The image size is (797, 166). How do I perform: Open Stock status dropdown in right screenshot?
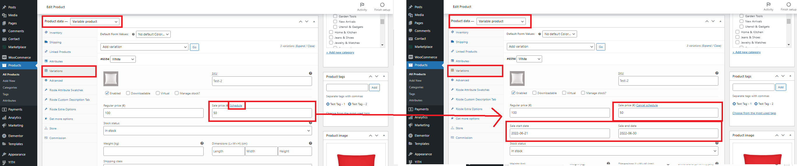tap(614, 151)
